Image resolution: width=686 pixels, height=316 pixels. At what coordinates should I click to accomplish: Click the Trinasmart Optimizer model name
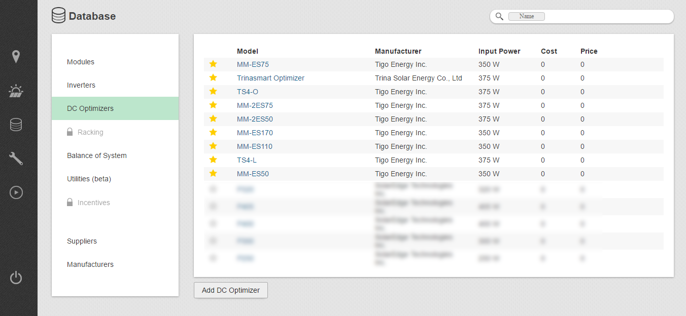(270, 78)
